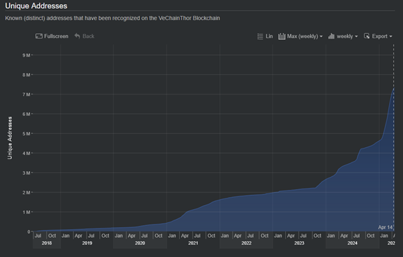
Task: Click the Back arrow button
Action: click(x=85, y=36)
